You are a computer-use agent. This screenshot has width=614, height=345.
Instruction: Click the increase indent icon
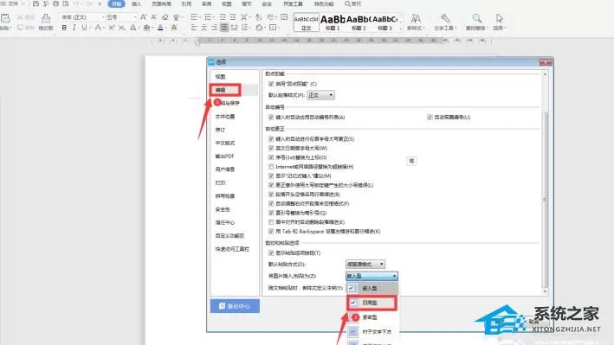coord(233,17)
